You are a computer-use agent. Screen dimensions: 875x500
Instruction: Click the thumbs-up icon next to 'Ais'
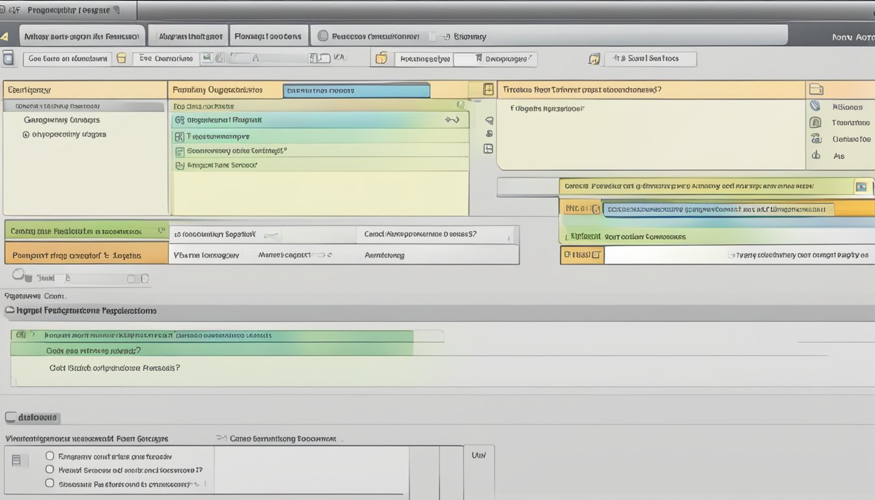point(815,156)
